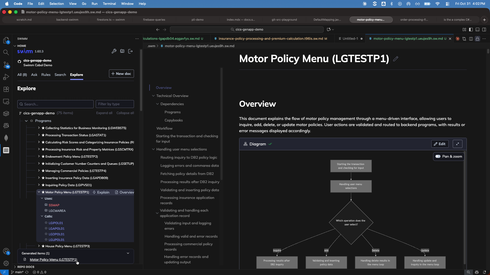
Task: Open the Motor Policy Menu (LGTESTP1) generated link
Action: click(53, 259)
